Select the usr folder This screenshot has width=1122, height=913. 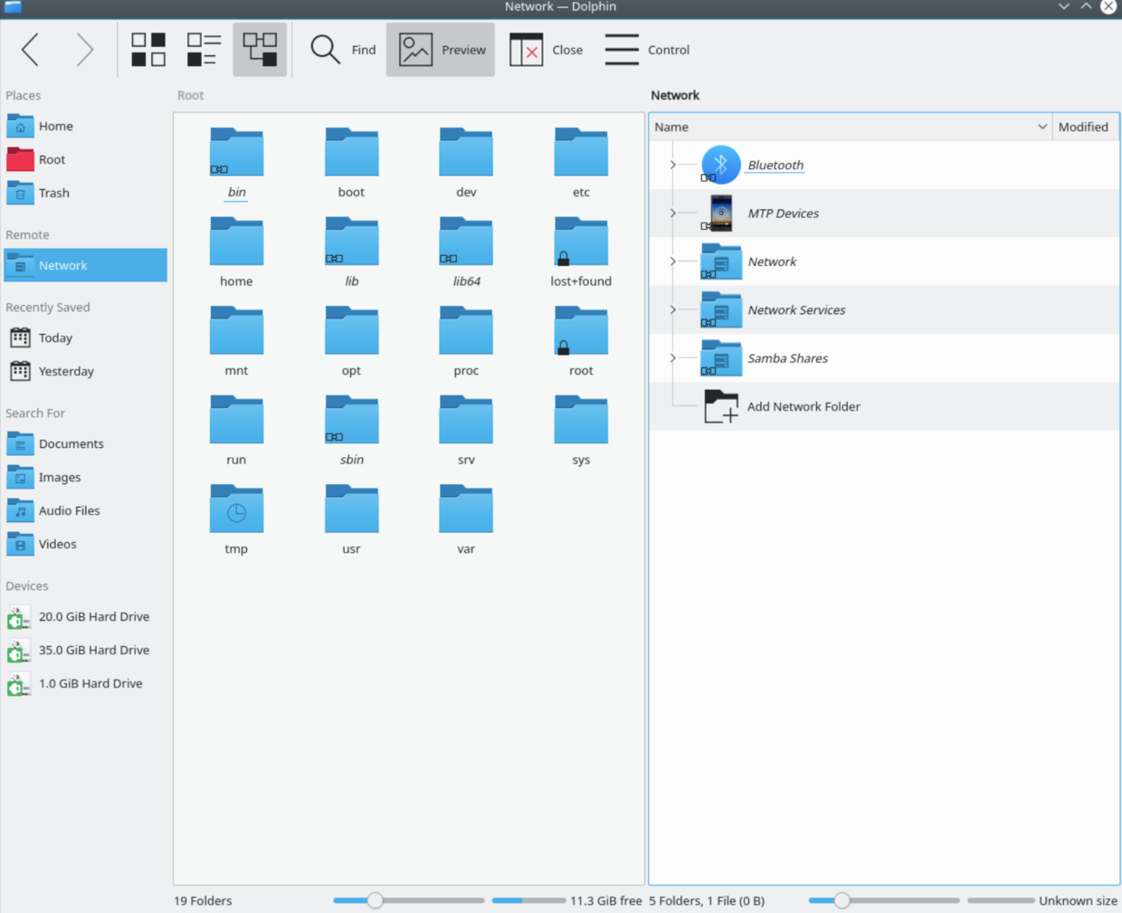click(351, 519)
